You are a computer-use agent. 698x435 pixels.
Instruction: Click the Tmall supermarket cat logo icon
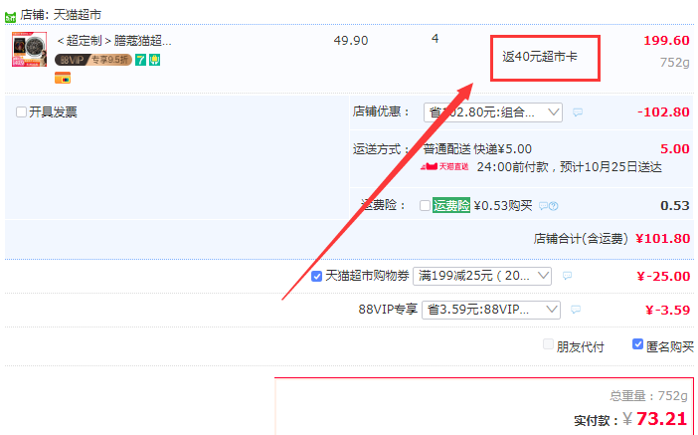(10, 17)
